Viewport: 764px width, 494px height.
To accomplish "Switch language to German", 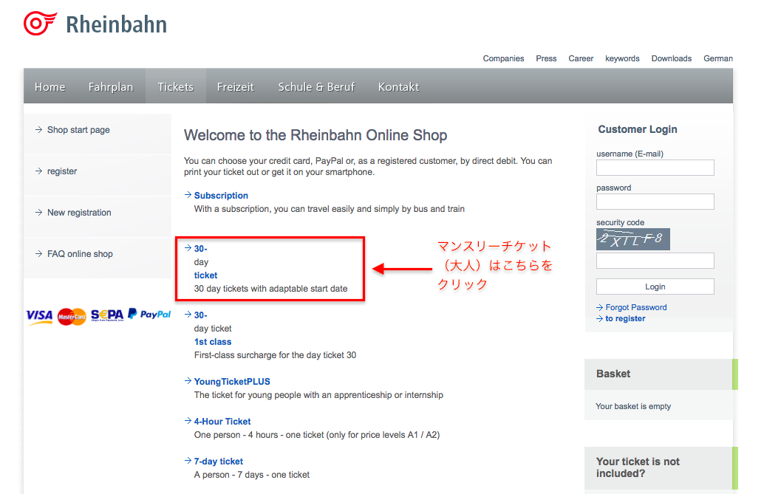I will (x=718, y=58).
